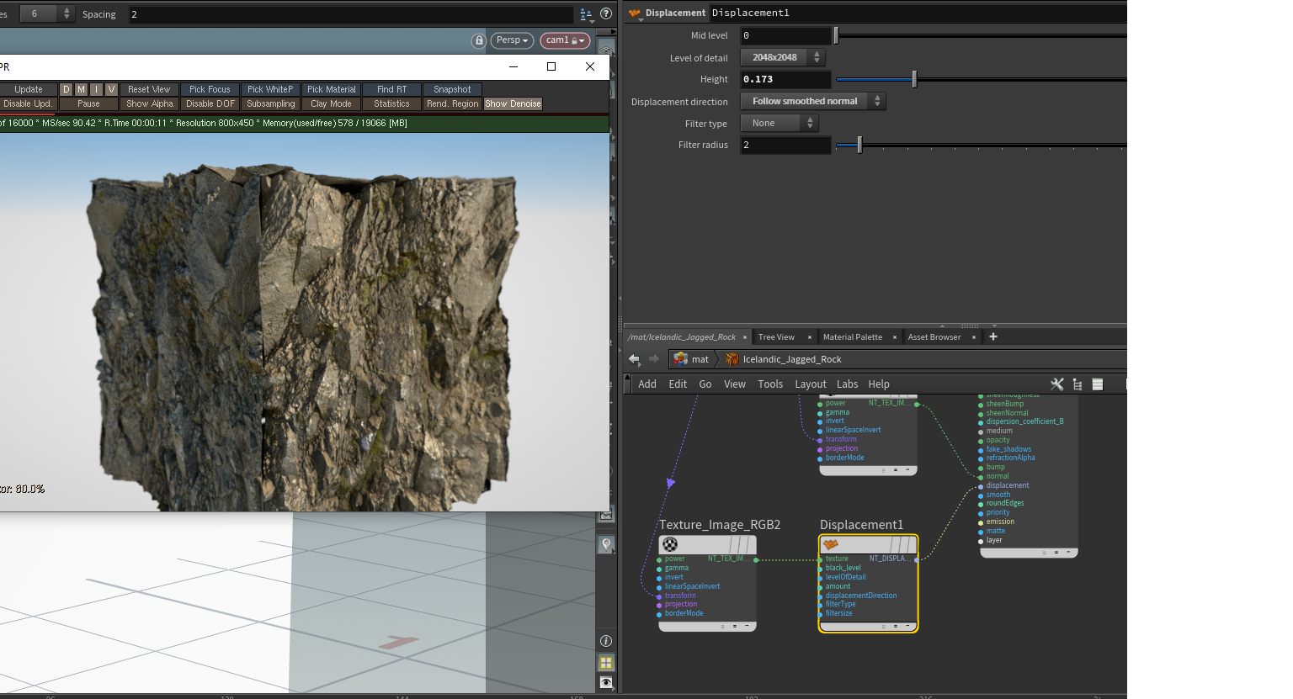
Task: Open the Layout menu in network editor
Action: tap(810, 384)
